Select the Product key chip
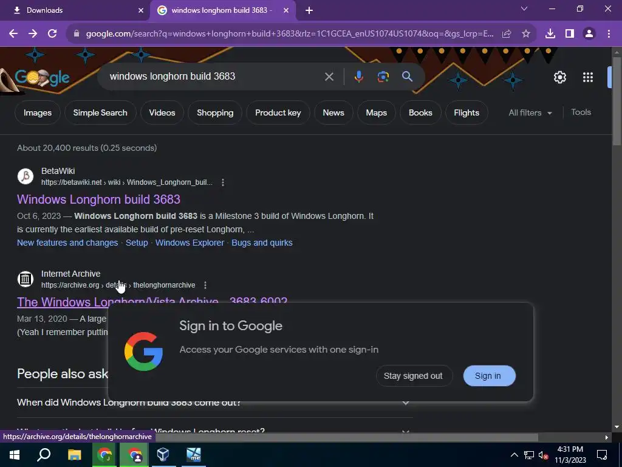Viewport: 622px width, 467px height. coord(278,112)
